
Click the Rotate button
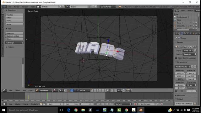[x=14, y=18]
